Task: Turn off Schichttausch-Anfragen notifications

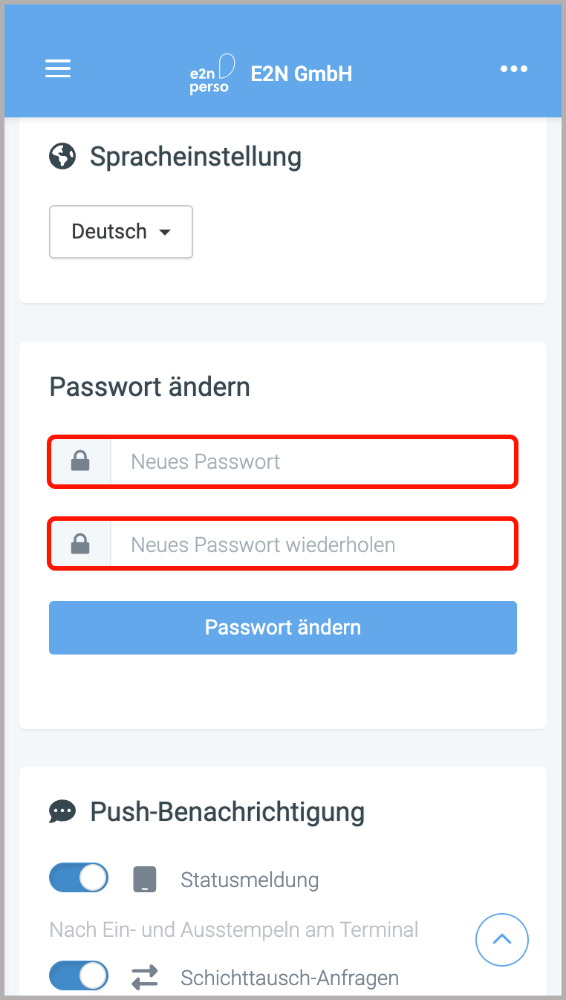Action: pyautogui.click(x=78, y=975)
